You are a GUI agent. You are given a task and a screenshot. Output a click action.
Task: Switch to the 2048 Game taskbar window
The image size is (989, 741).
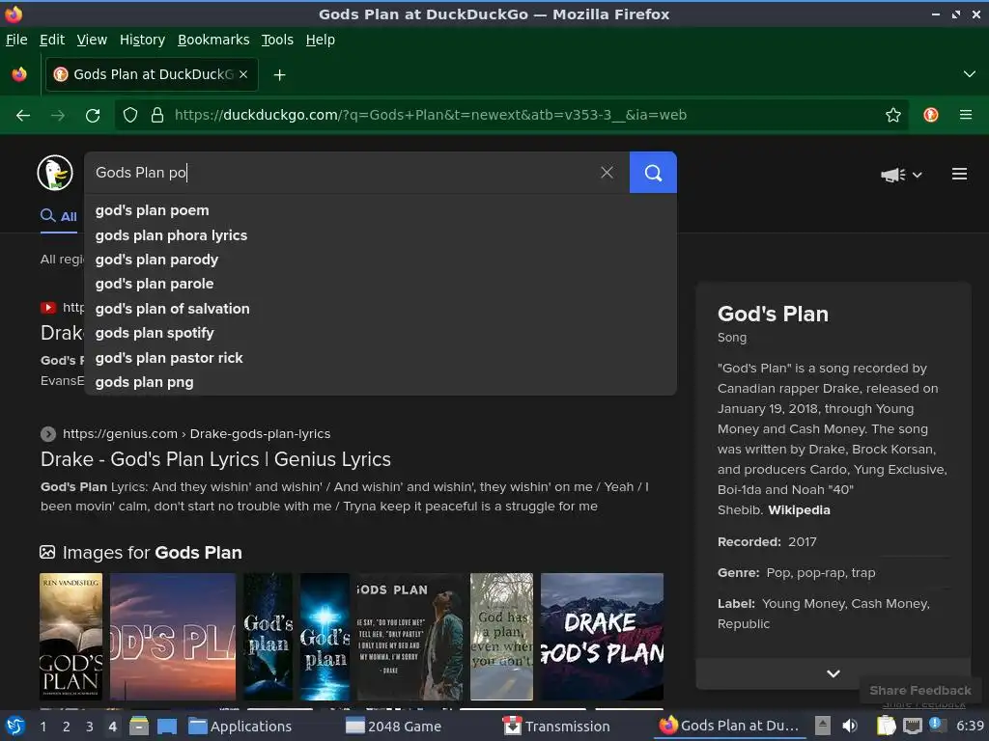393,727
